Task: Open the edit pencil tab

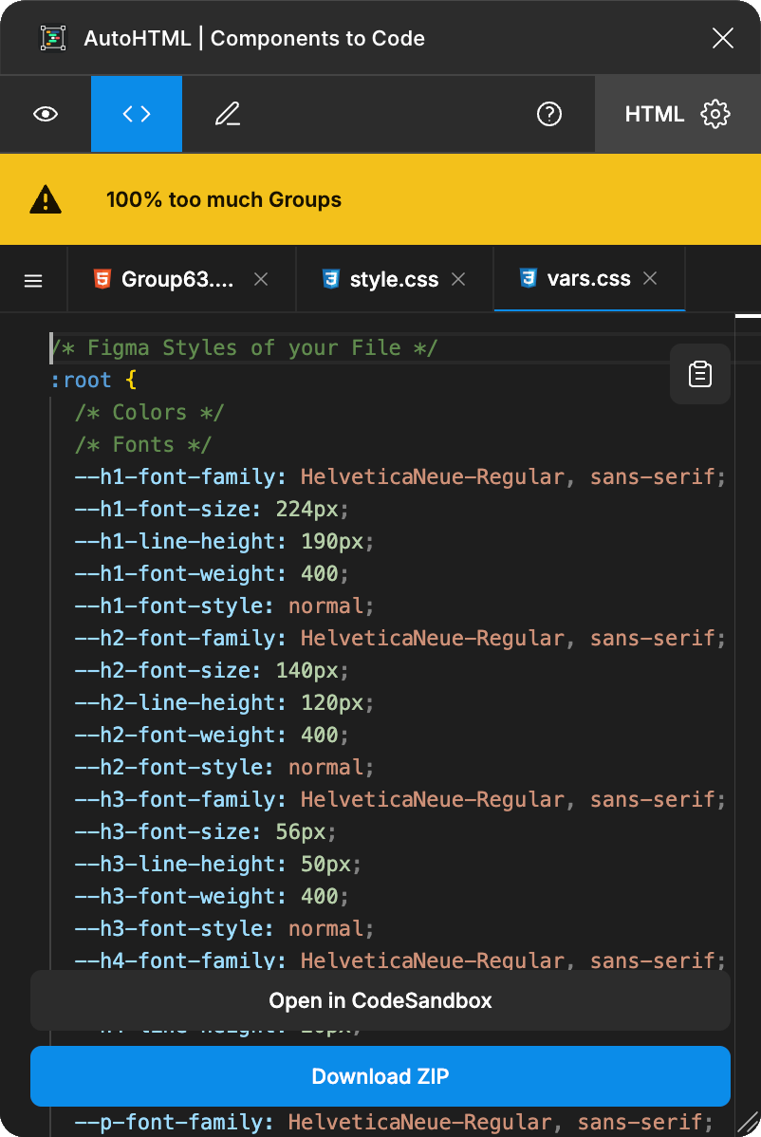Action: (228, 114)
